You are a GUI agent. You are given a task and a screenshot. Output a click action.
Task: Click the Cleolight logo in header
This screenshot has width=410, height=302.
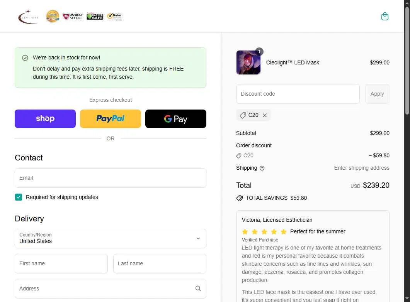[x=28, y=17]
